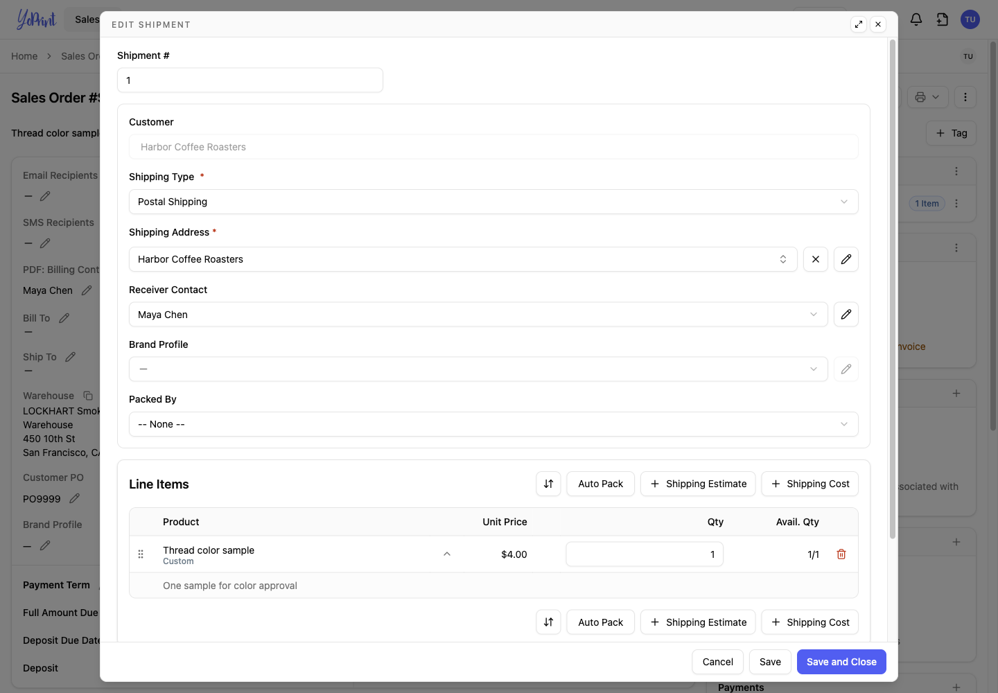Image resolution: width=998 pixels, height=693 pixels.
Task: Click Save and Close
Action: point(841,662)
